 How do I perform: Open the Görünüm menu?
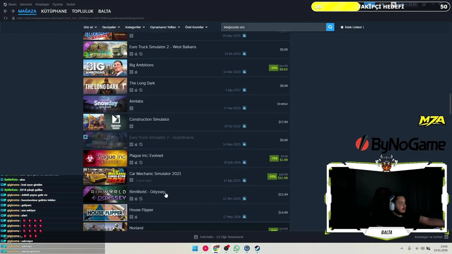[x=26, y=4]
